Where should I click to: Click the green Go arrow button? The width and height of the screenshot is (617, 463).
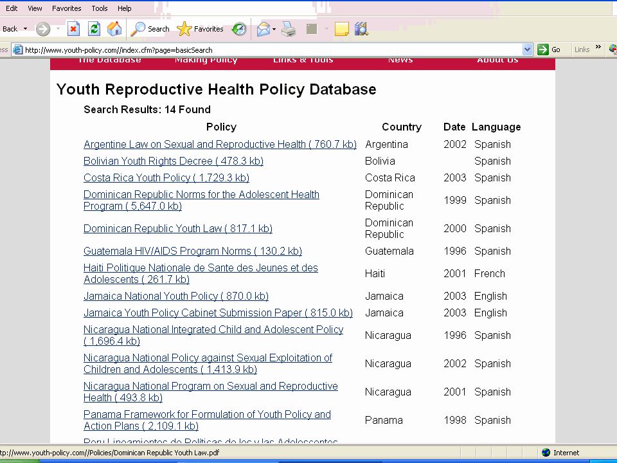point(543,50)
